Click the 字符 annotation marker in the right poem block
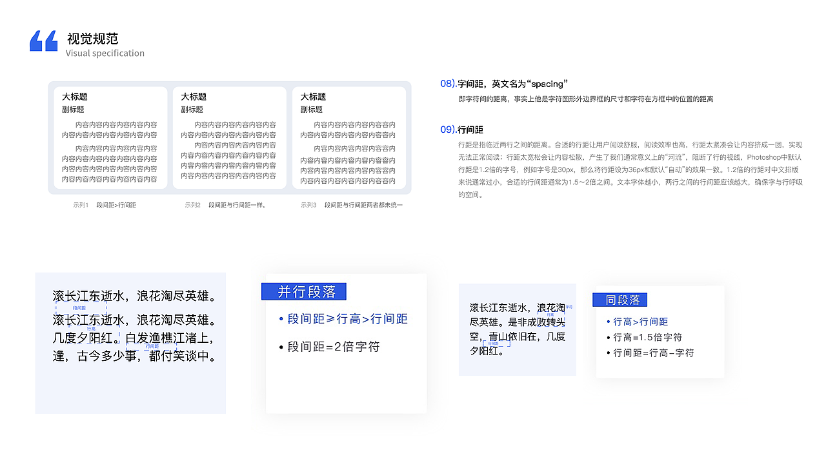The height and width of the screenshot is (464, 826). [x=569, y=307]
